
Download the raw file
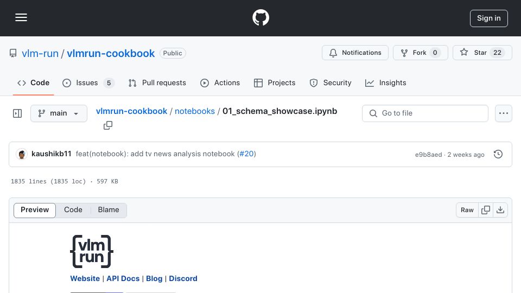pyautogui.click(x=500, y=210)
